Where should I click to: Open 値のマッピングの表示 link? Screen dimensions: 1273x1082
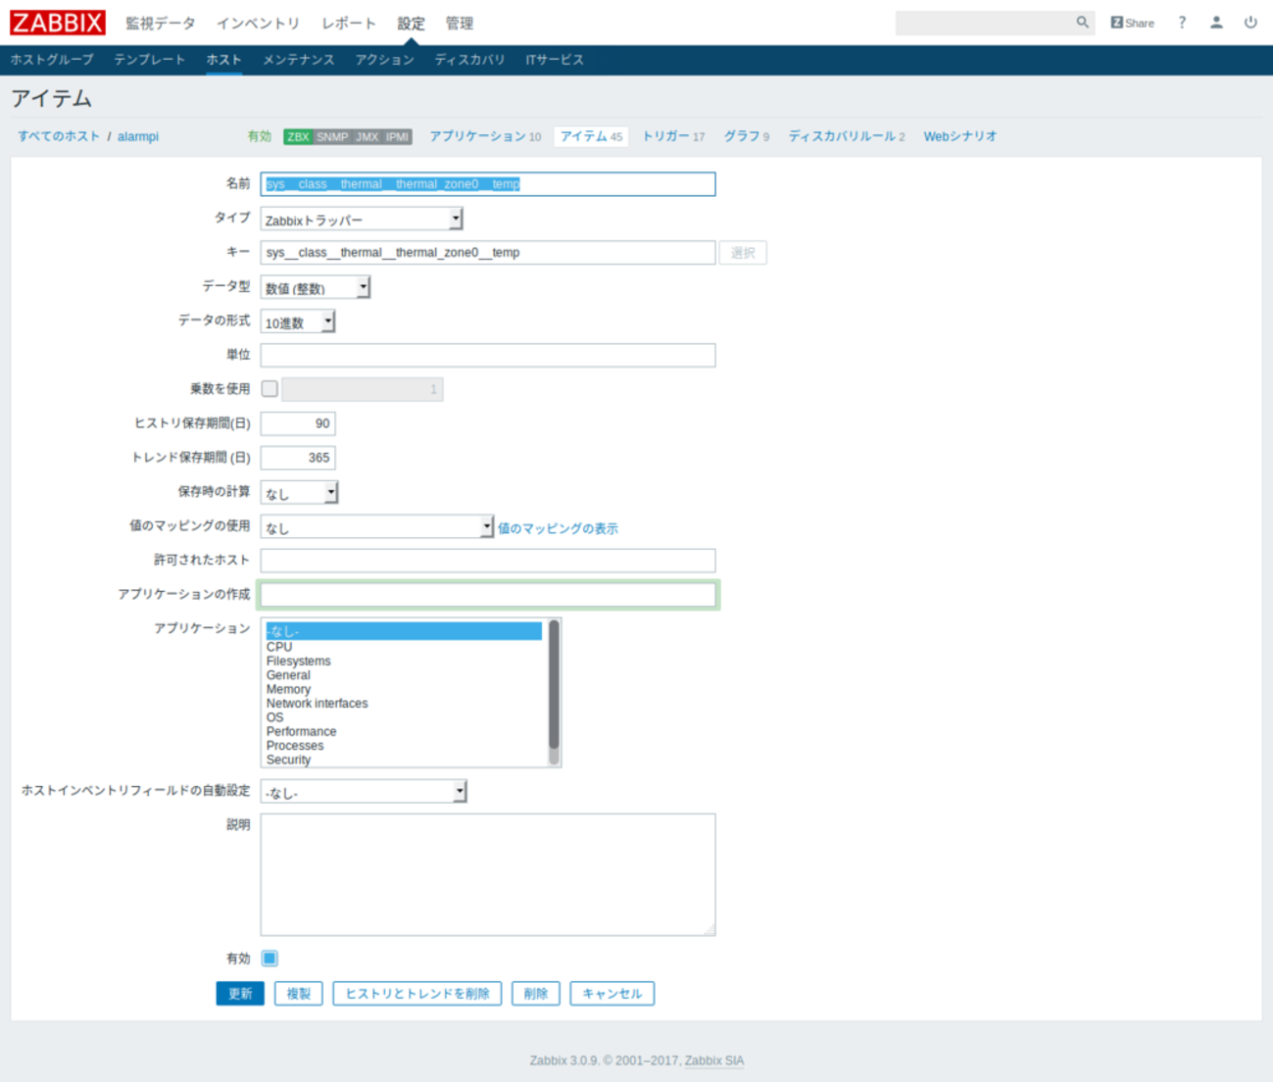pos(558,528)
